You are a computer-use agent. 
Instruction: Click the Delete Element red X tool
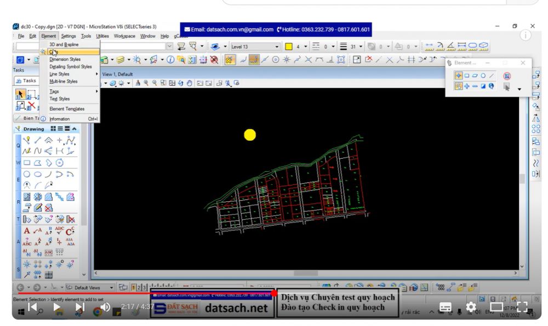pos(32,106)
